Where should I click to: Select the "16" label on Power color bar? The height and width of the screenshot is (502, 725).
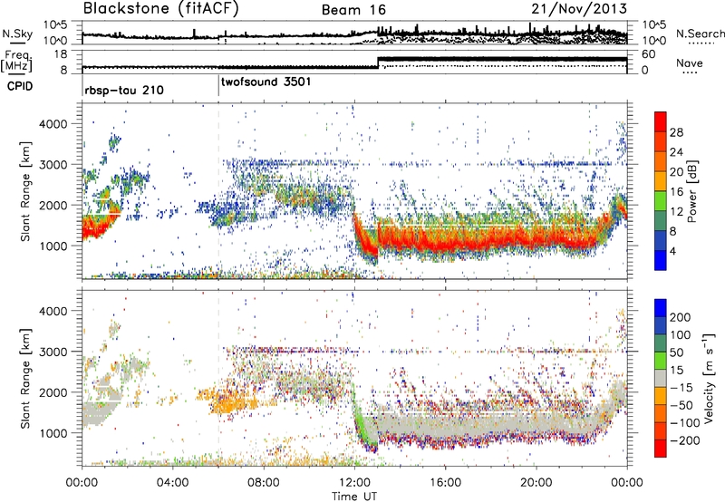(676, 192)
